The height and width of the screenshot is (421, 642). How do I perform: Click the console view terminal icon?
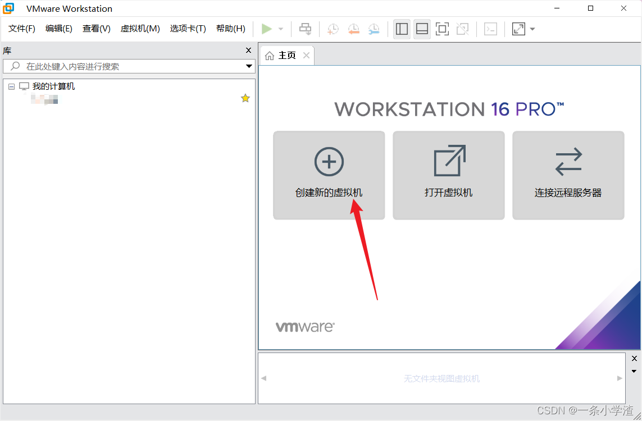coord(490,29)
